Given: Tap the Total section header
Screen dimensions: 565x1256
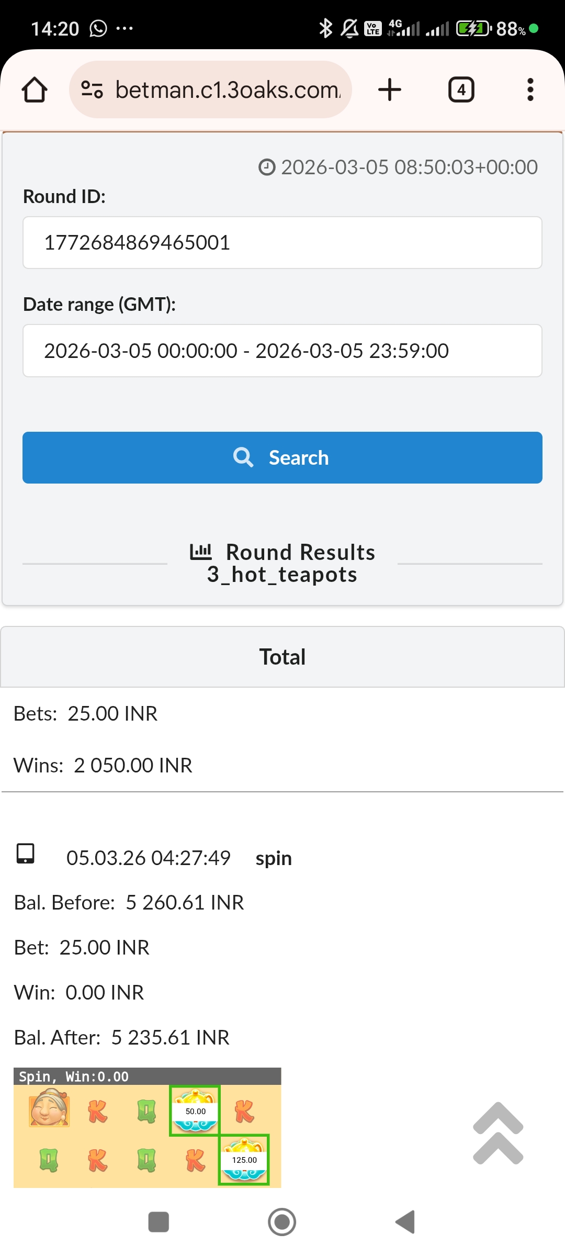Looking at the screenshot, I should click(282, 657).
